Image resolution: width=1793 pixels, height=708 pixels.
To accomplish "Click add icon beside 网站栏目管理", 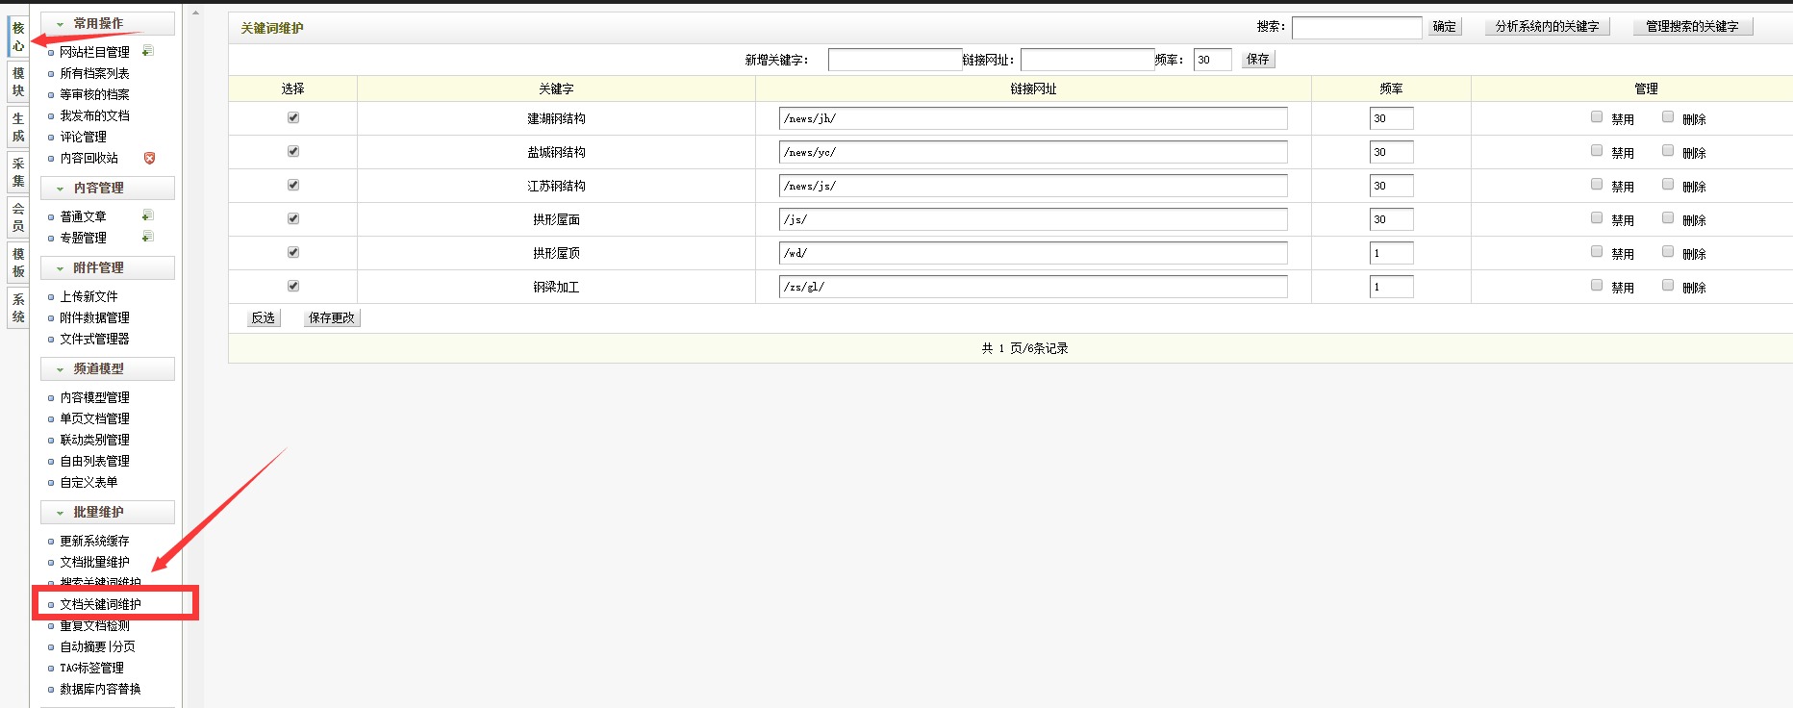I will (147, 51).
